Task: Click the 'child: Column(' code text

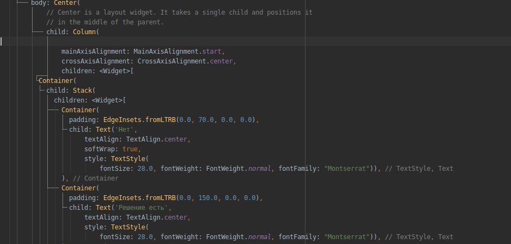Action: [x=73, y=32]
